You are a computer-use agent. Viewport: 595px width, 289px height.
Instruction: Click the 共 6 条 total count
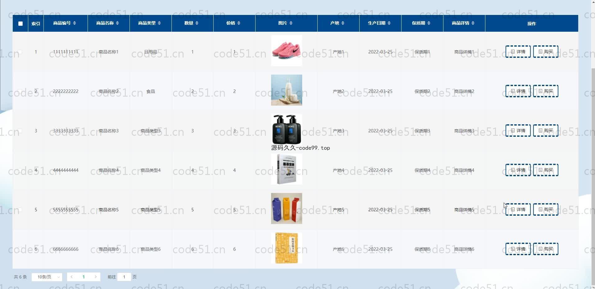[x=20, y=277]
